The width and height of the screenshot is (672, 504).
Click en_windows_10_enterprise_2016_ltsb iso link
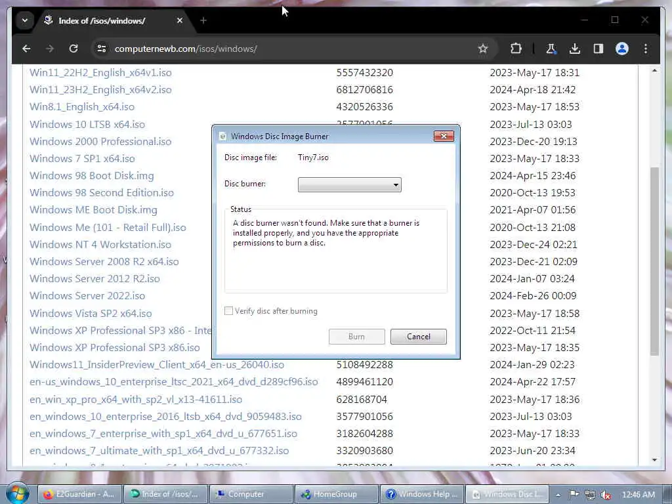point(165,417)
